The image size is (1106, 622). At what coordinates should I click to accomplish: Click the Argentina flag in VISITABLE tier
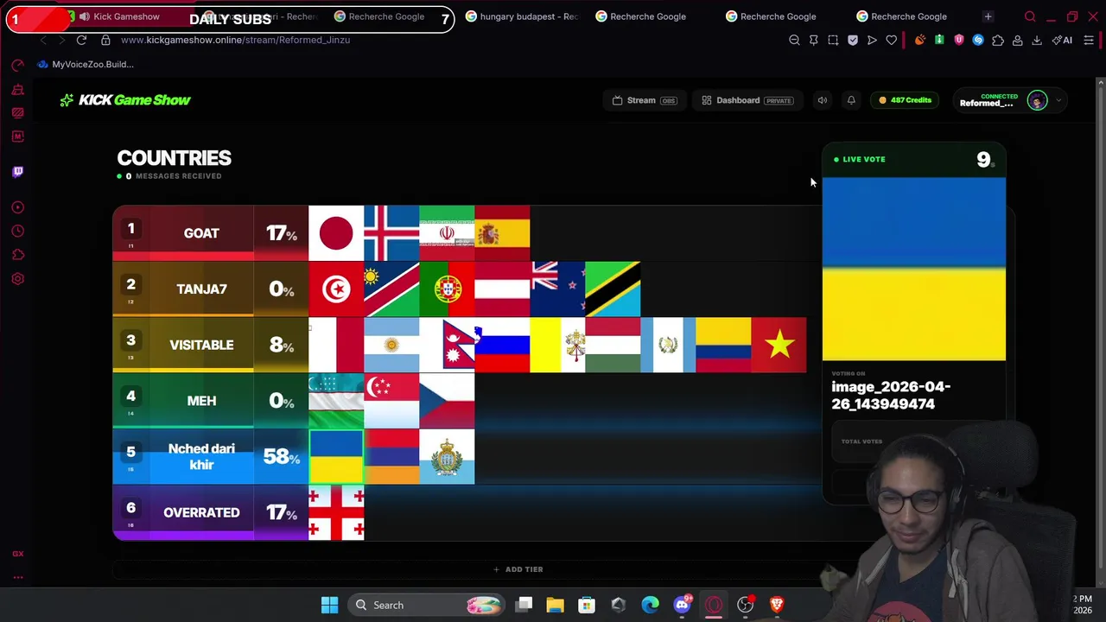pos(391,345)
